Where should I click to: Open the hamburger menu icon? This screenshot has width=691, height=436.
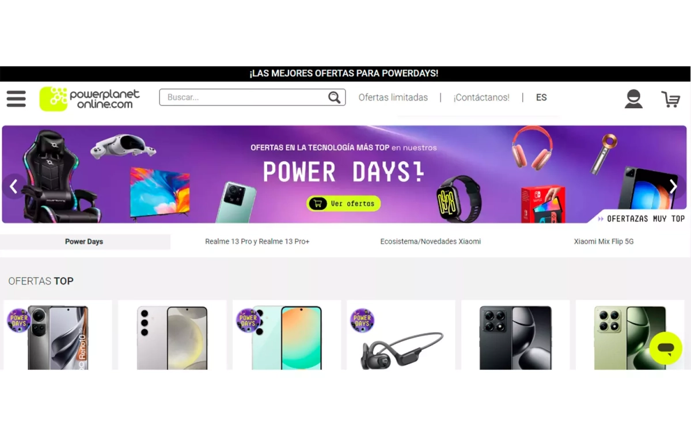coord(16,98)
